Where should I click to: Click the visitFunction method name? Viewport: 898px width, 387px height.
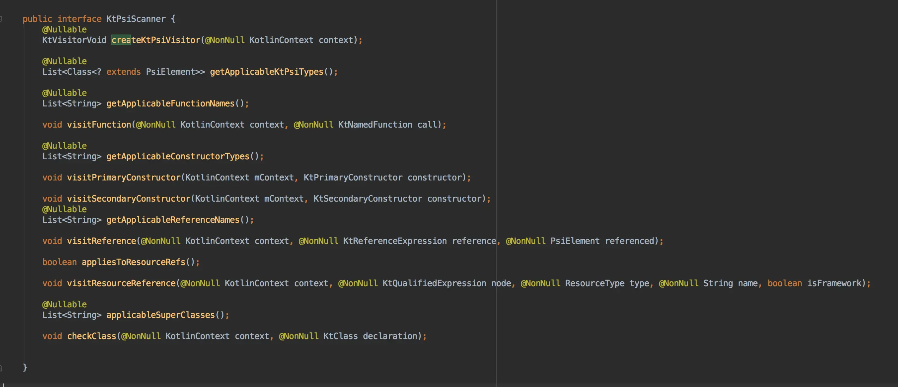tap(99, 125)
